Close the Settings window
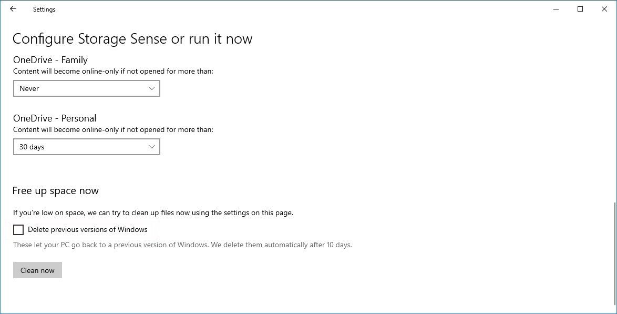617x314 pixels. (x=604, y=9)
